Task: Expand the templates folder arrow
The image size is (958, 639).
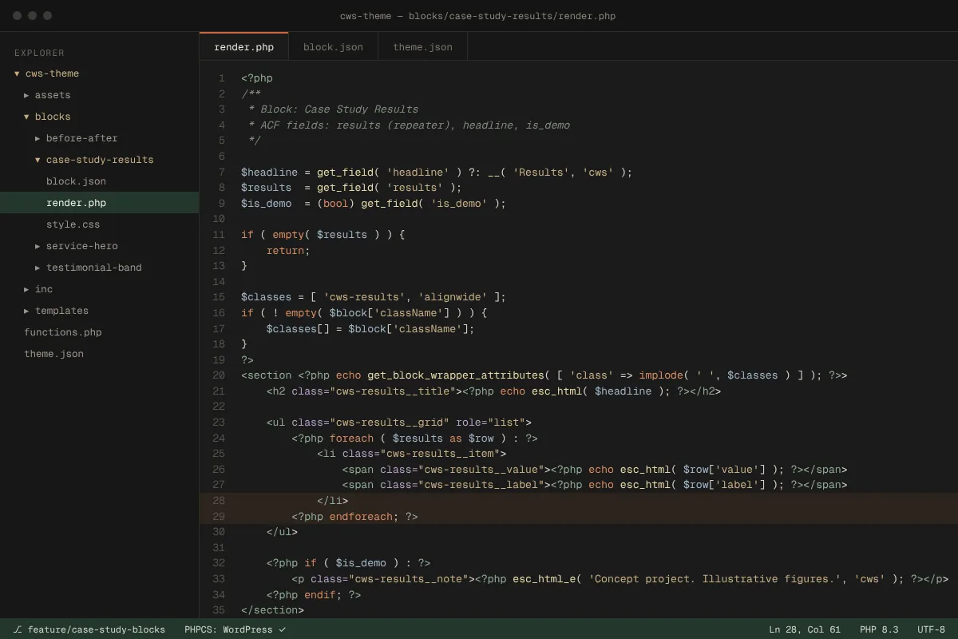Action: pyautogui.click(x=26, y=311)
